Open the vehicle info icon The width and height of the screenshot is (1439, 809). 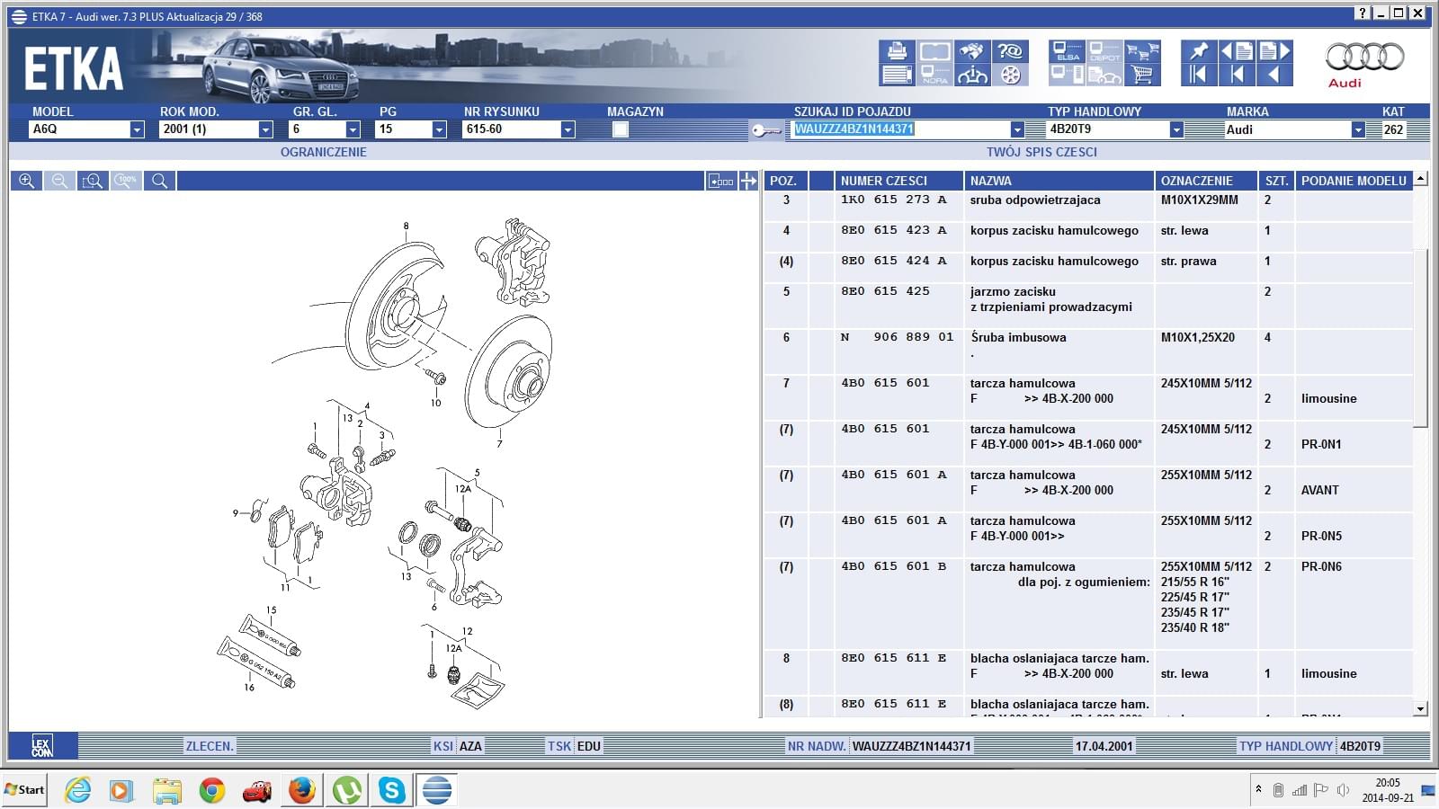(x=972, y=75)
